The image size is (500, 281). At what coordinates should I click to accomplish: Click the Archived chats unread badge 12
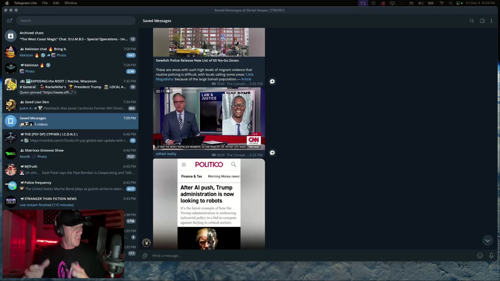133,39
